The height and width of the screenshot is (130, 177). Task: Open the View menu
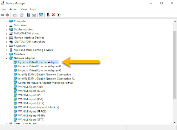pos(24,9)
